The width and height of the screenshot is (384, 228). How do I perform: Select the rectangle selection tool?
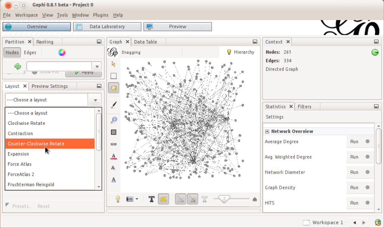[x=113, y=76]
